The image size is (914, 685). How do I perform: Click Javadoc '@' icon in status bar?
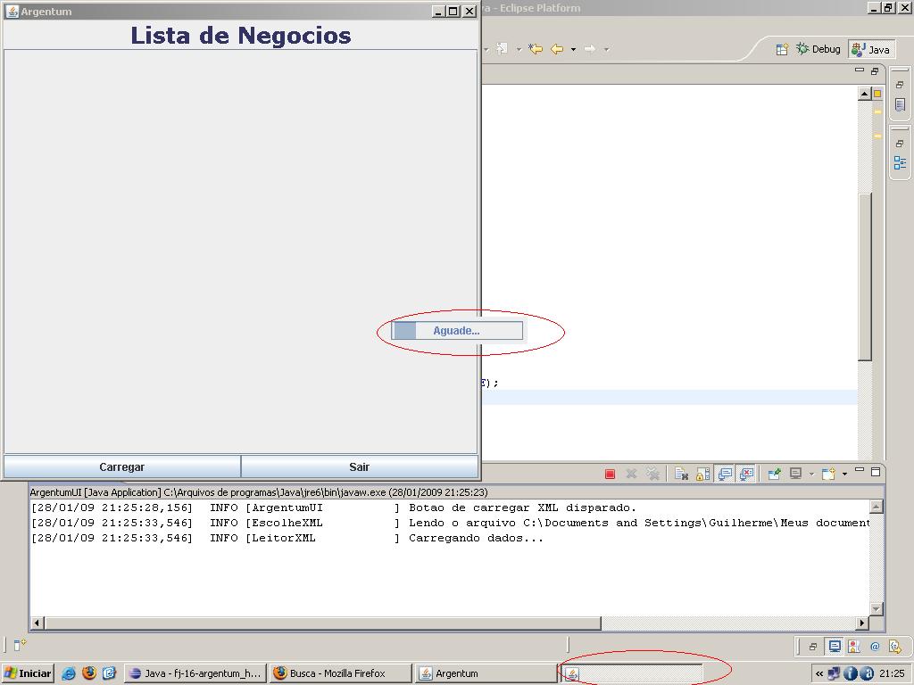pos(875,646)
